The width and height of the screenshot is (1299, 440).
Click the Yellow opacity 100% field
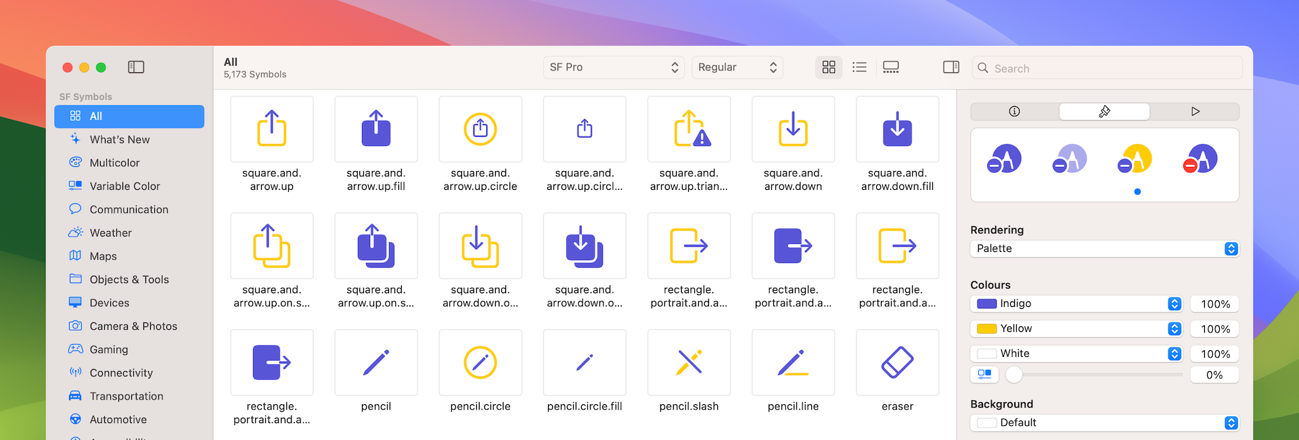[1215, 329]
